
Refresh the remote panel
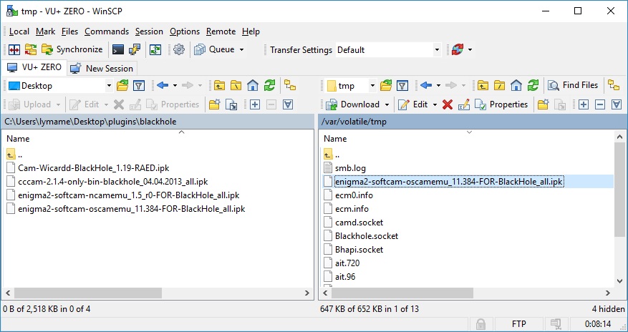533,85
